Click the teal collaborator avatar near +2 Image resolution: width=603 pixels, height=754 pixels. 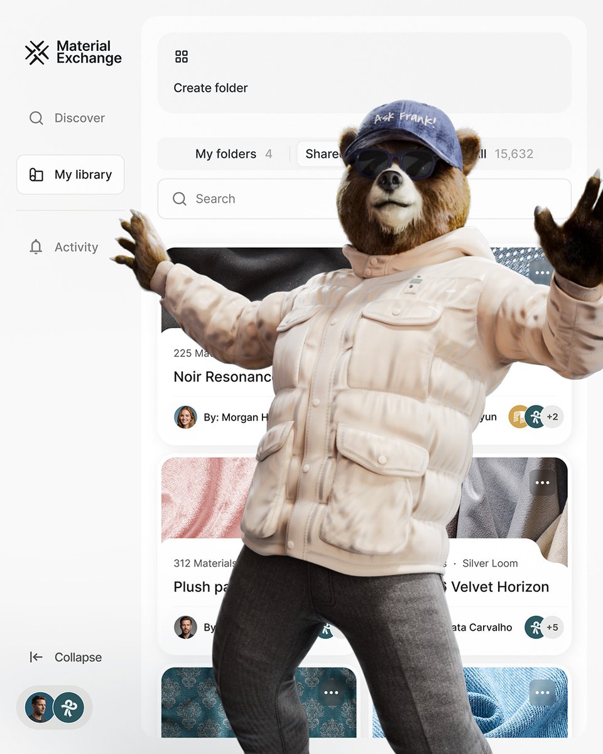(x=535, y=417)
